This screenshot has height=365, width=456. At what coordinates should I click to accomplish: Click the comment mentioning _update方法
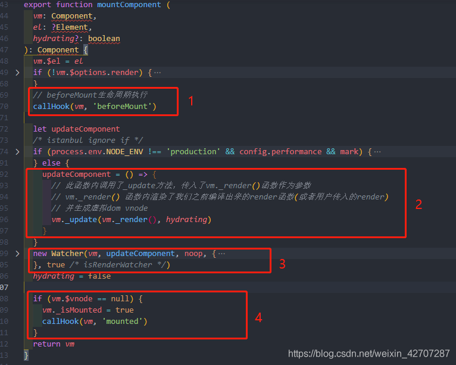[x=181, y=186]
